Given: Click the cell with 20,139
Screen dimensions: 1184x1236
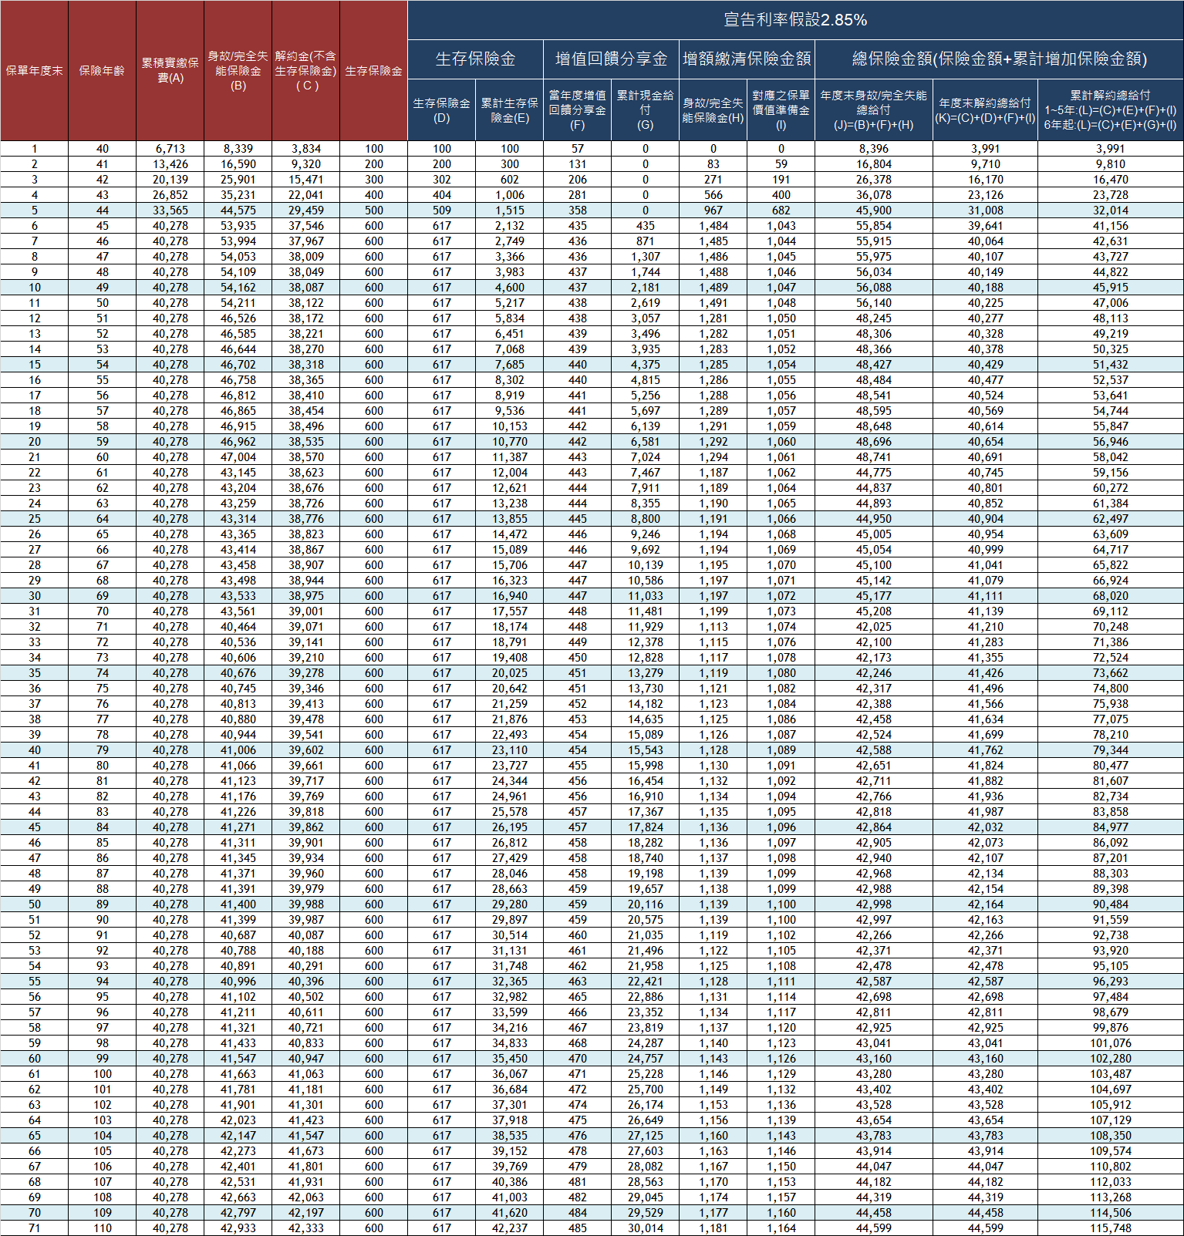Looking at the screenshot, I should (x=170, y=180).
